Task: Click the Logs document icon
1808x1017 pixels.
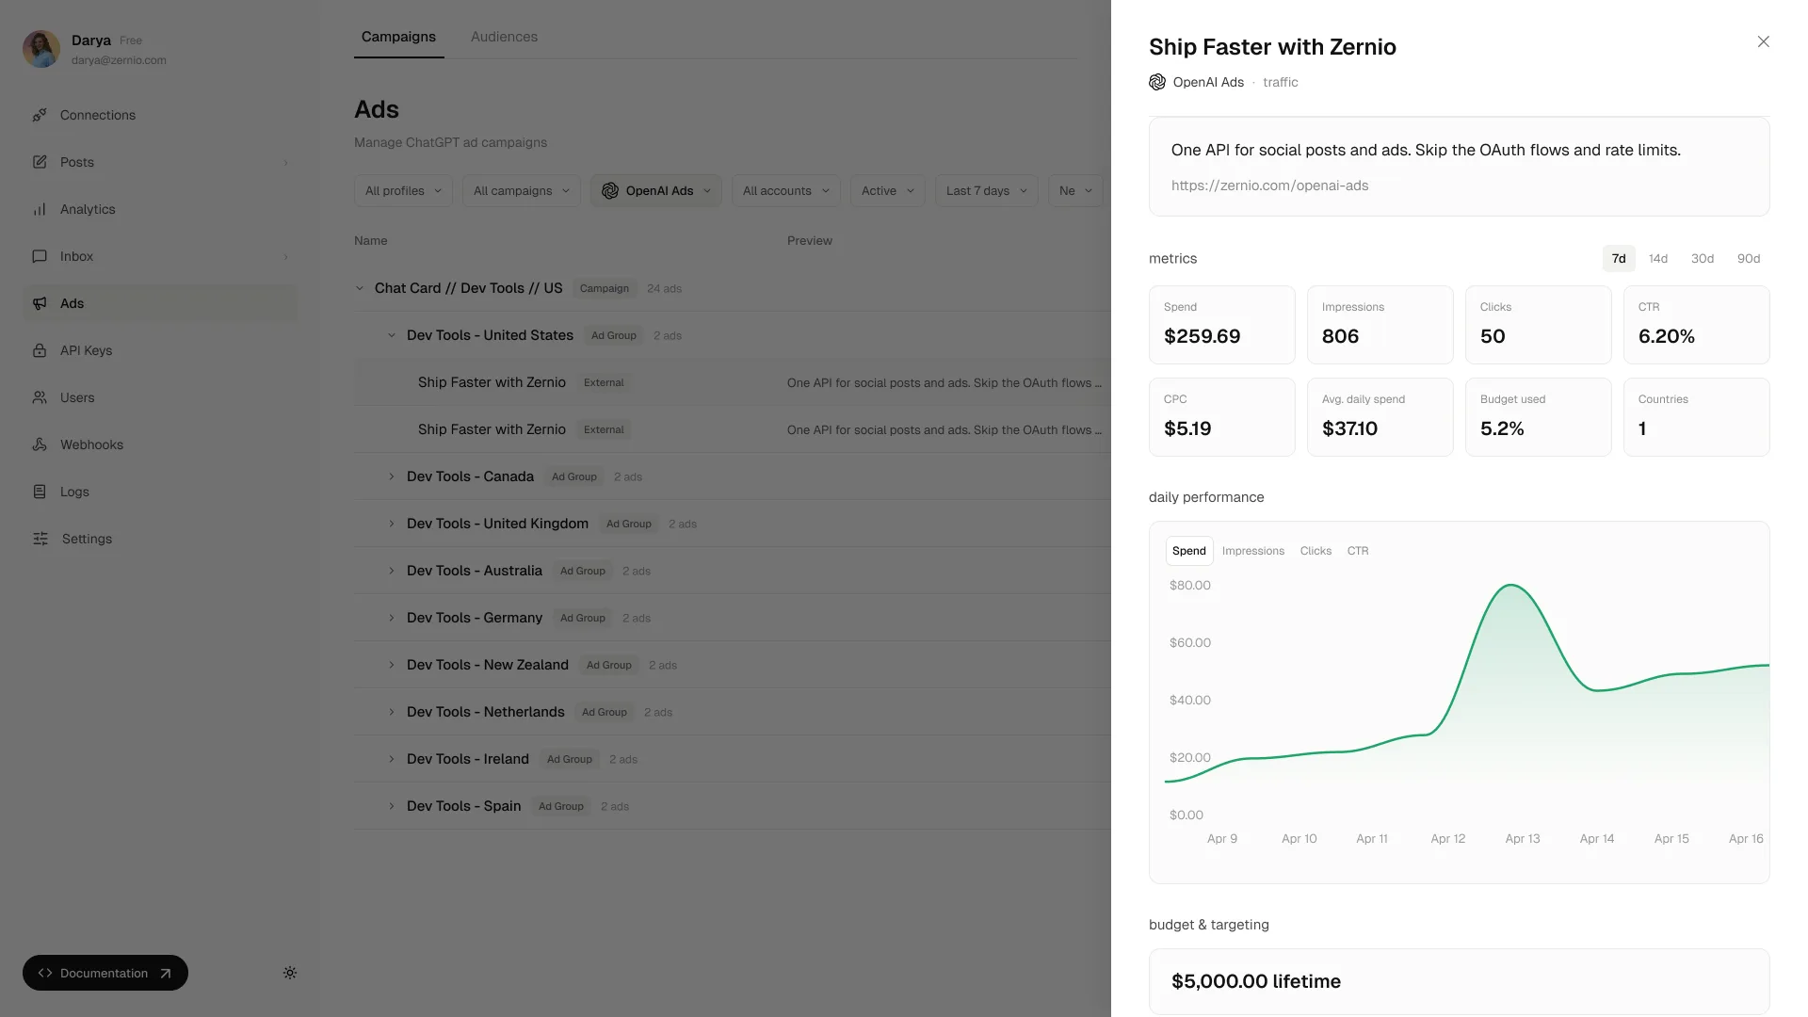Action: [x=40, y=492]
